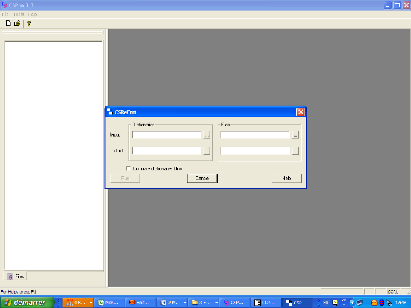Browse for Input dictionary file
Viewport: 411px width, 308px height.
[207, 135]
